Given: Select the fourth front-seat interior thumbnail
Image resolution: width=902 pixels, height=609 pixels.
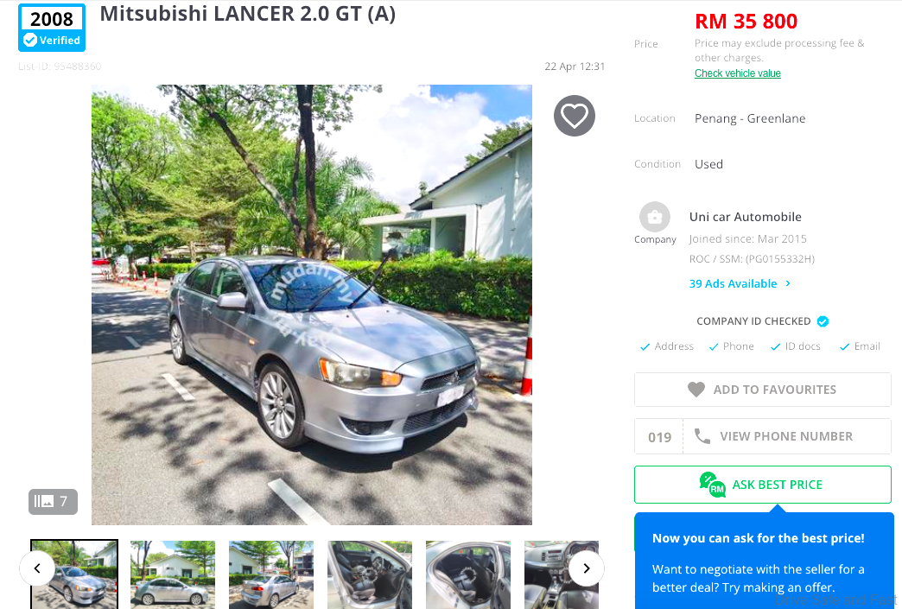Looking at the screenshot, I should click(x=369, y=574).
